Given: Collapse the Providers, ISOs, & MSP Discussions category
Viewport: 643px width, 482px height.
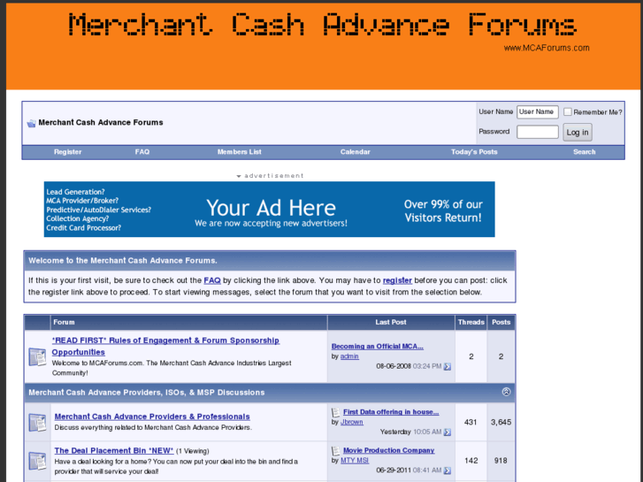Looking at the screenshot, I should click(507, 392).
